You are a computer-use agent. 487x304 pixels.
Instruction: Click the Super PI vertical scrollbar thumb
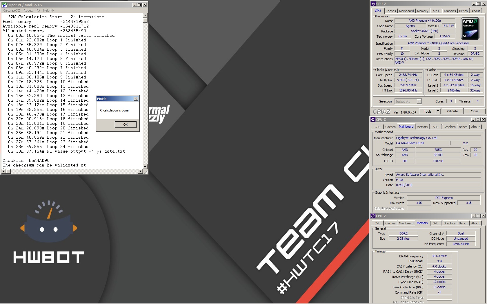[x=145, y=20]
